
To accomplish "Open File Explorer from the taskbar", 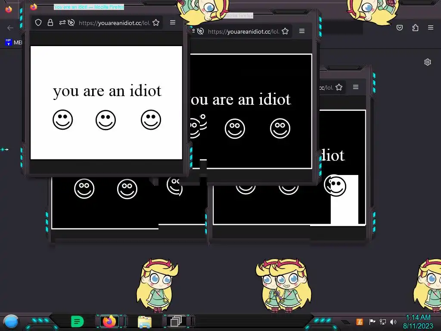I will point(145,322).
